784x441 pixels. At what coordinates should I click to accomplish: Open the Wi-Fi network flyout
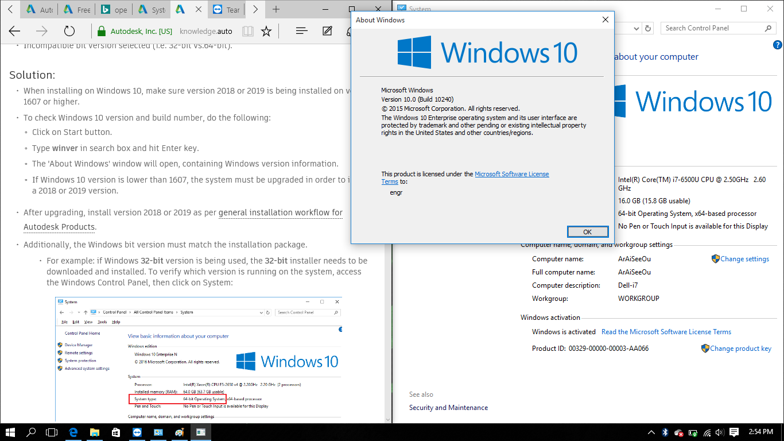click(707, 432)
